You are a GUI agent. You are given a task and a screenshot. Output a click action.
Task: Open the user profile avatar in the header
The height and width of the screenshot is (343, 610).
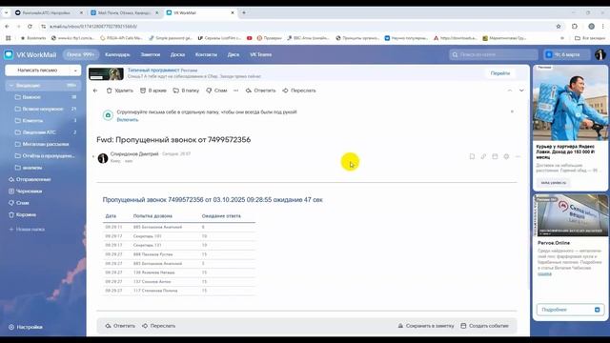pos(600,55)
